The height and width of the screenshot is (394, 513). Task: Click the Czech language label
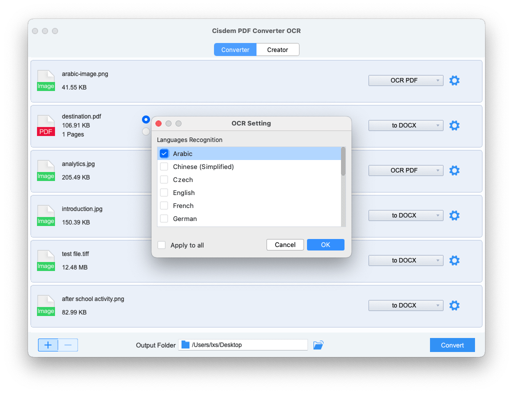click(x=183, y=180)
